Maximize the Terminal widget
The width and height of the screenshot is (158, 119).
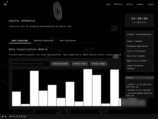[150, 78]
